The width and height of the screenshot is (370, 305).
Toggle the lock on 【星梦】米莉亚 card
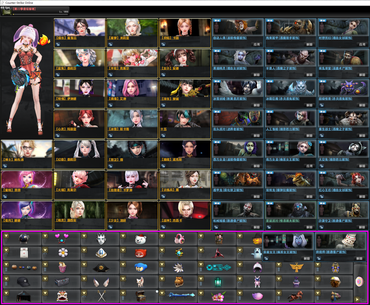click(110, 44)
